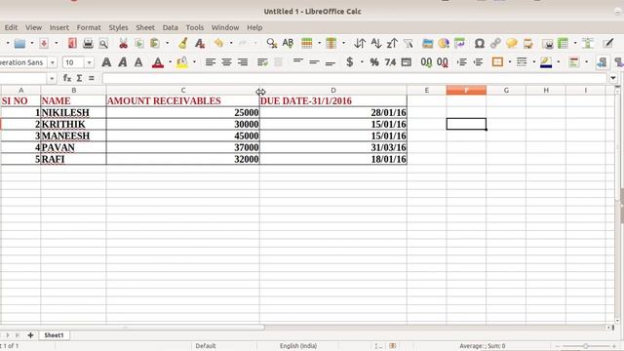The image size is (624, 351).
Task: Click the Increase Indent icon
Action: [x=462, y=62]
